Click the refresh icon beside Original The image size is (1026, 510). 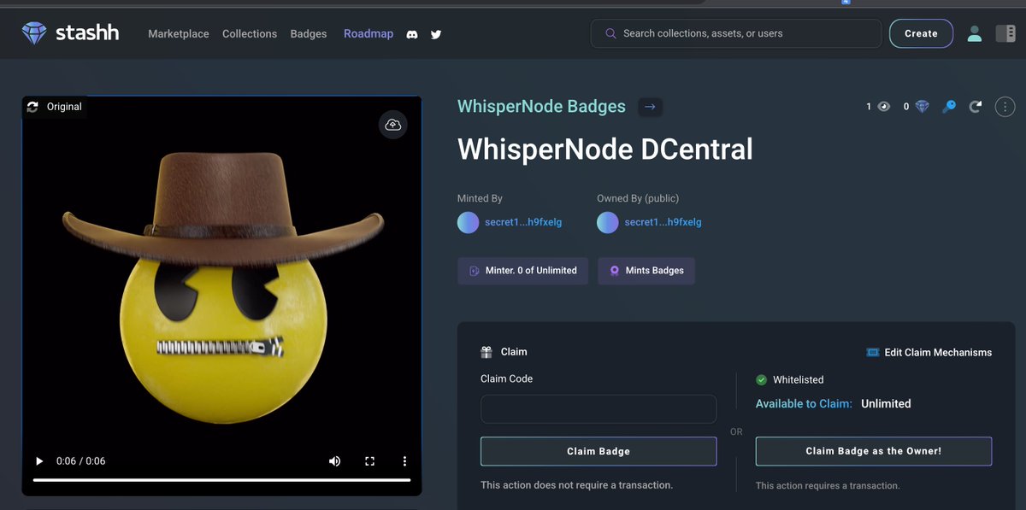click(33, 107)
